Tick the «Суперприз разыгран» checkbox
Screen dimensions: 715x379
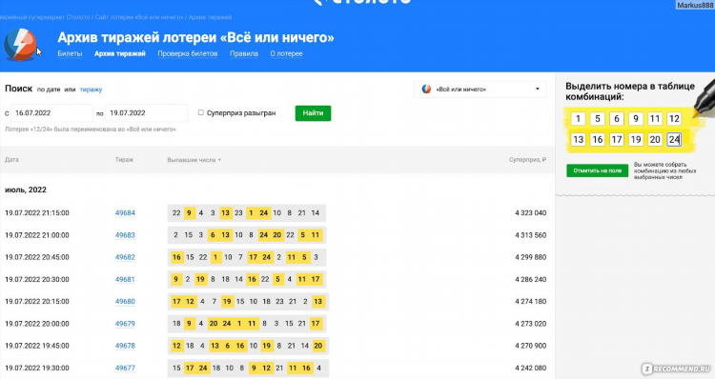point(200,112)
